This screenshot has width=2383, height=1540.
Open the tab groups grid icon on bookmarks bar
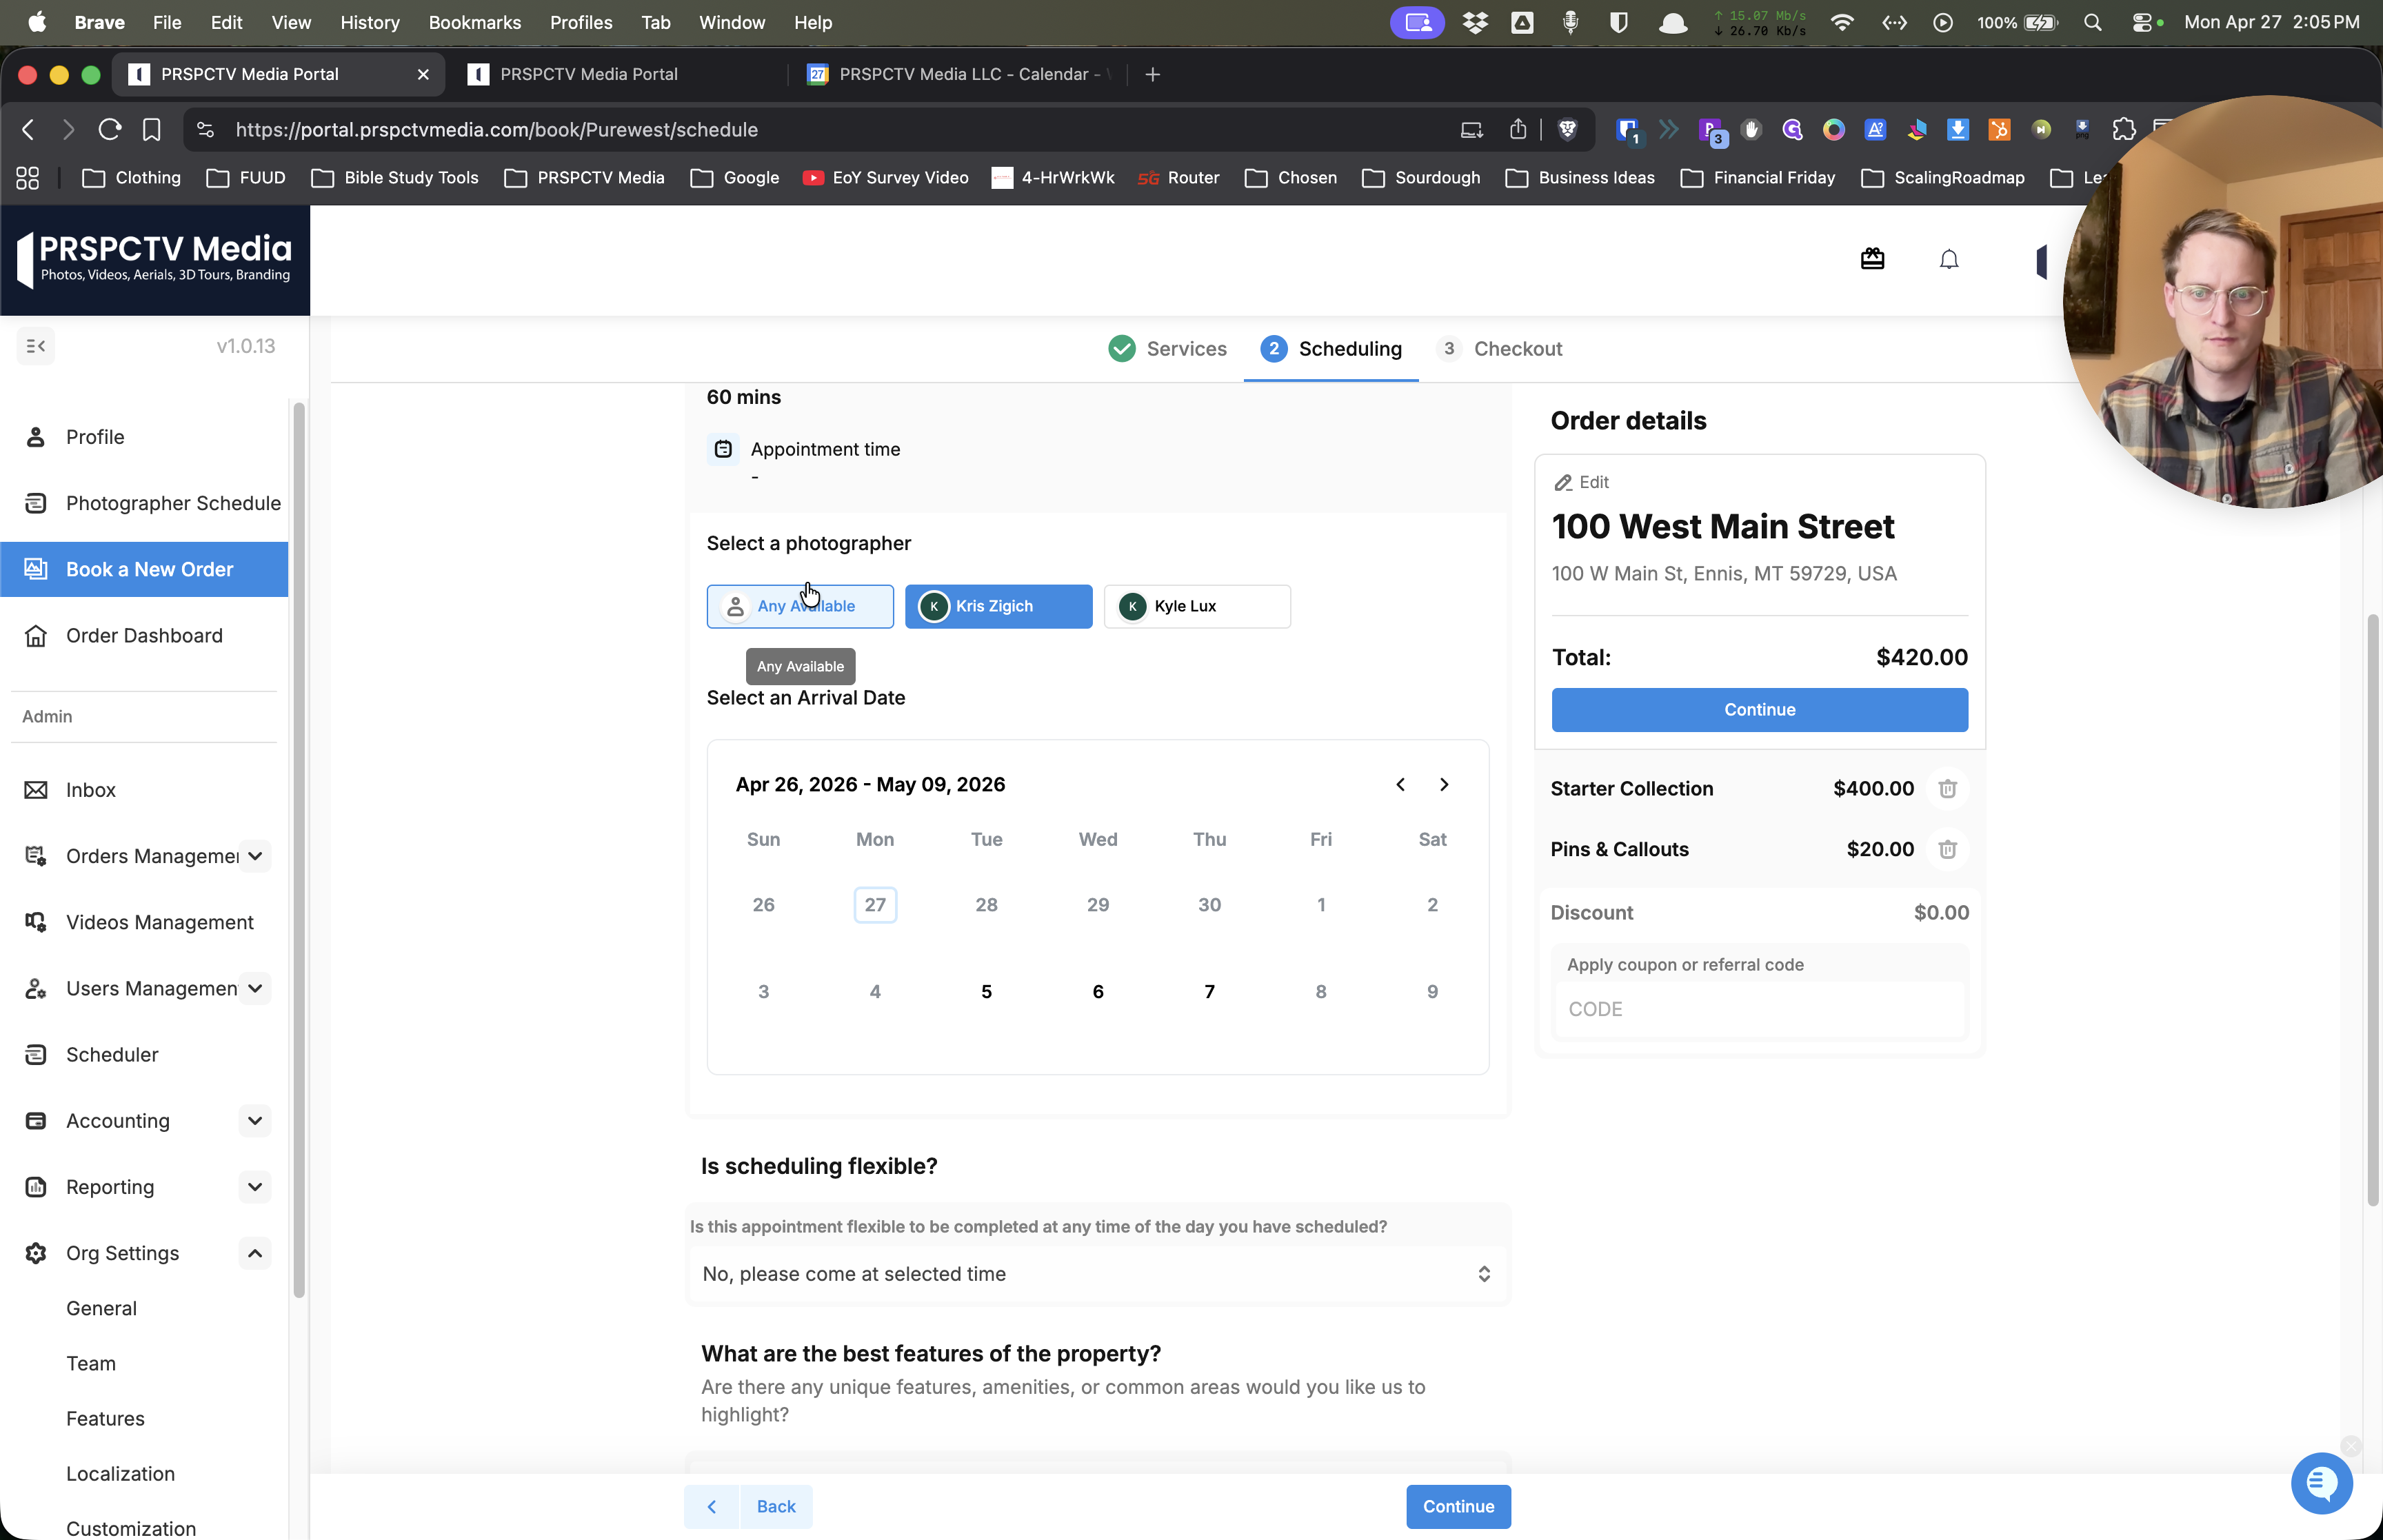[28, 178]
